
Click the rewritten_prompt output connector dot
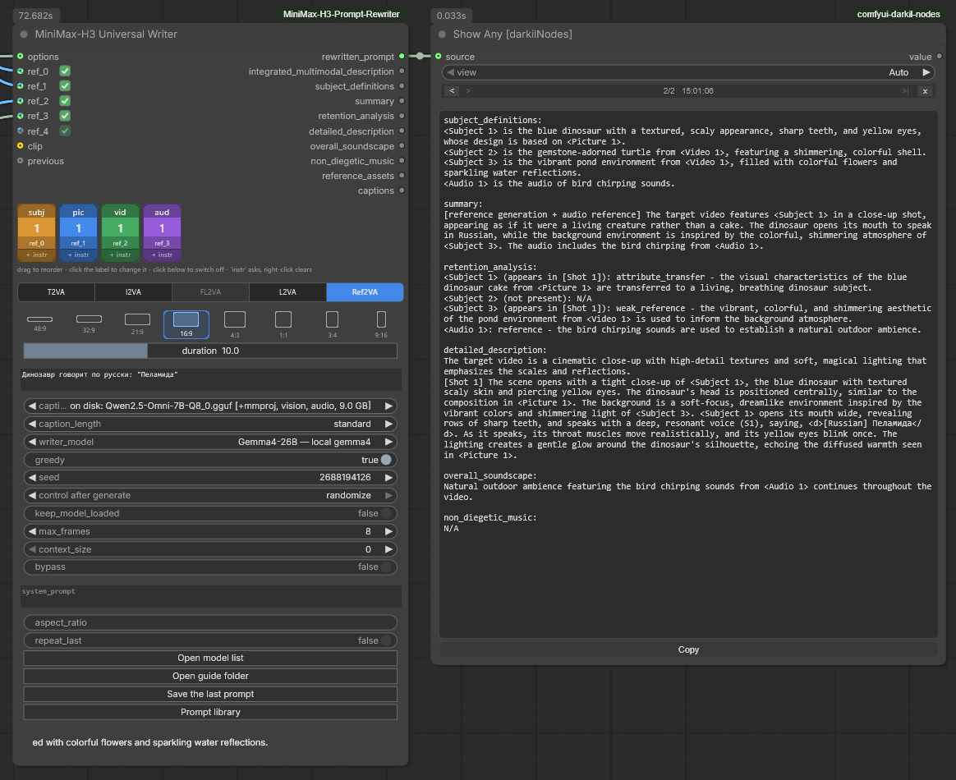402,56
